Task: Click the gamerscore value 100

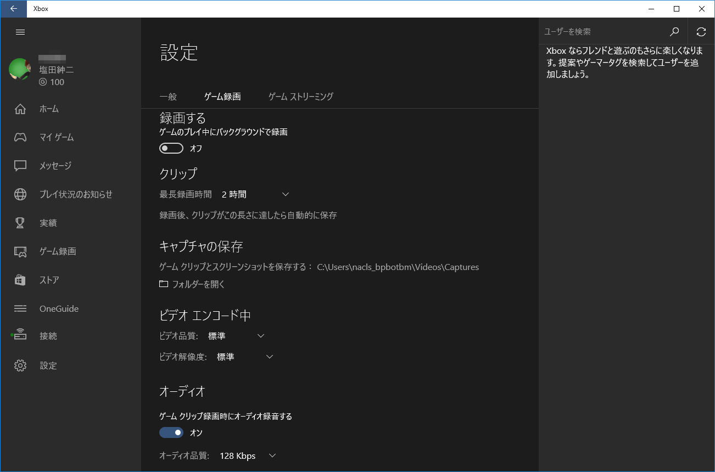Action: (57, 82)
